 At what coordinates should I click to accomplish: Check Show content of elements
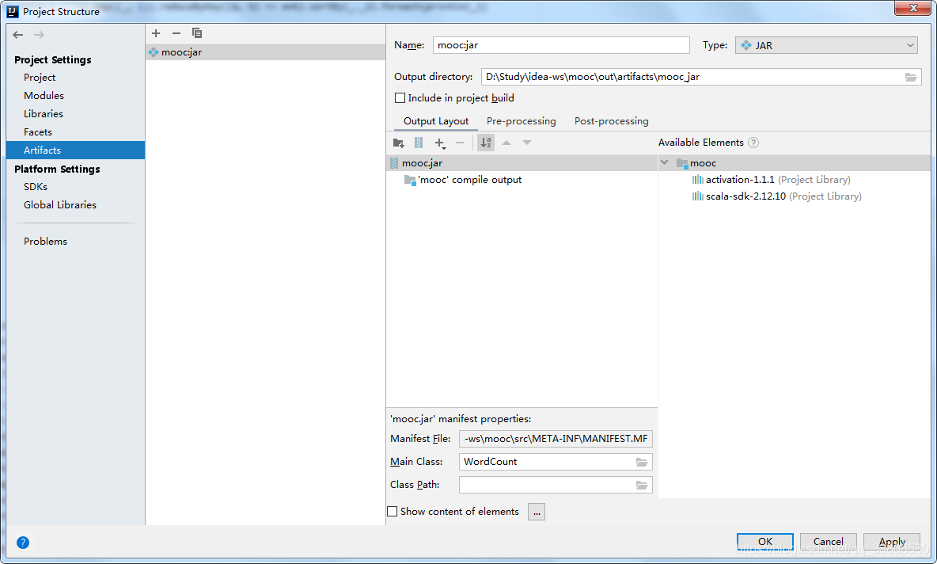[392, 512]
